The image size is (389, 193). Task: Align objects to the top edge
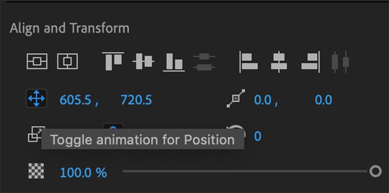pos(113,61)
